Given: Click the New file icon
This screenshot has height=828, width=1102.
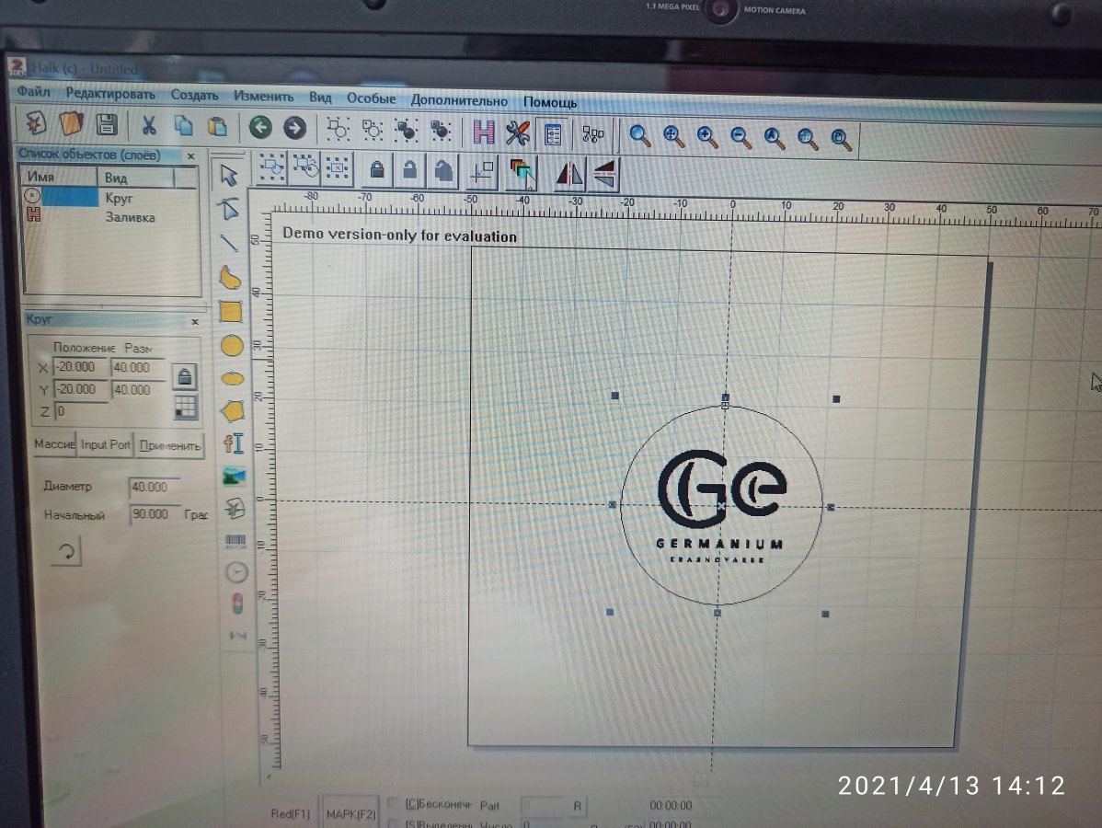Looking at the screenshot, I should click(35, 123).
